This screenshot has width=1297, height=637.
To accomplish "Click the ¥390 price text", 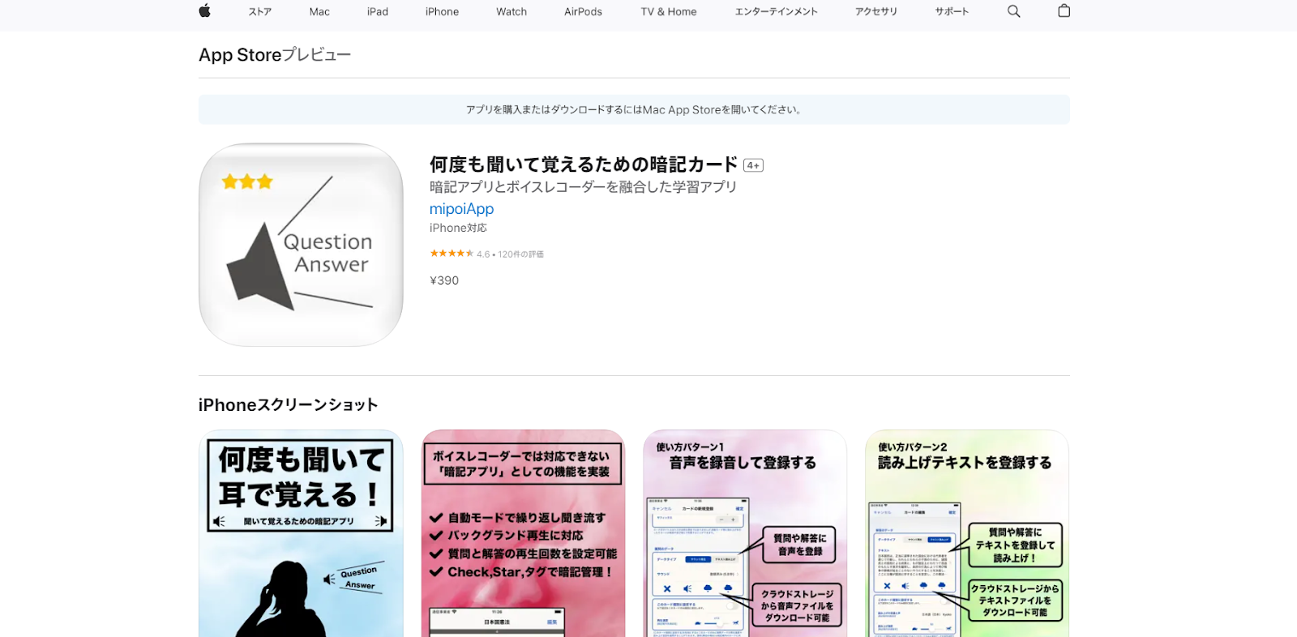I will click(444, 280).
